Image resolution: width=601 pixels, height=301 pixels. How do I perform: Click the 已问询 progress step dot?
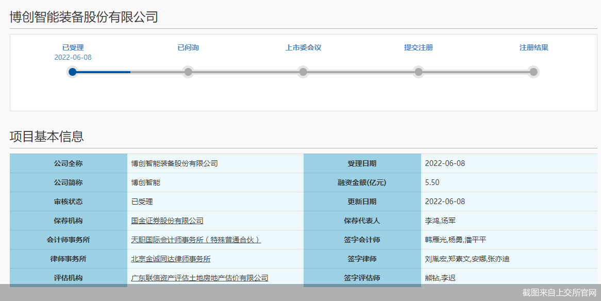tap(188, 72)
